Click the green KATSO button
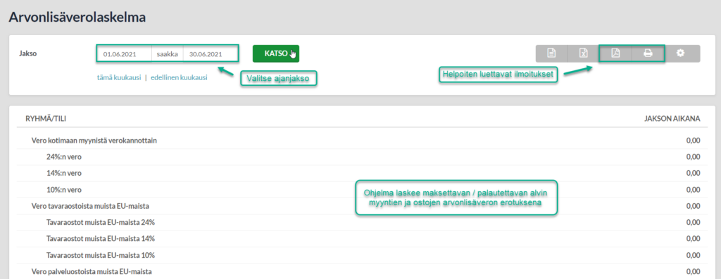This screenshot has height=279, width=721. 276,53
